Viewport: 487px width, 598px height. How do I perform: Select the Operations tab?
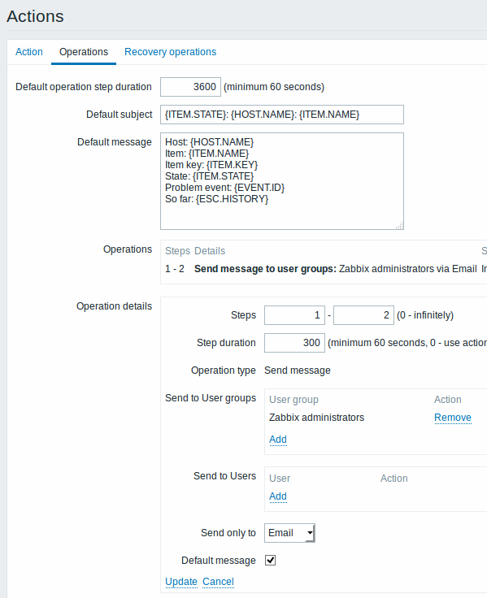(84, 52)
